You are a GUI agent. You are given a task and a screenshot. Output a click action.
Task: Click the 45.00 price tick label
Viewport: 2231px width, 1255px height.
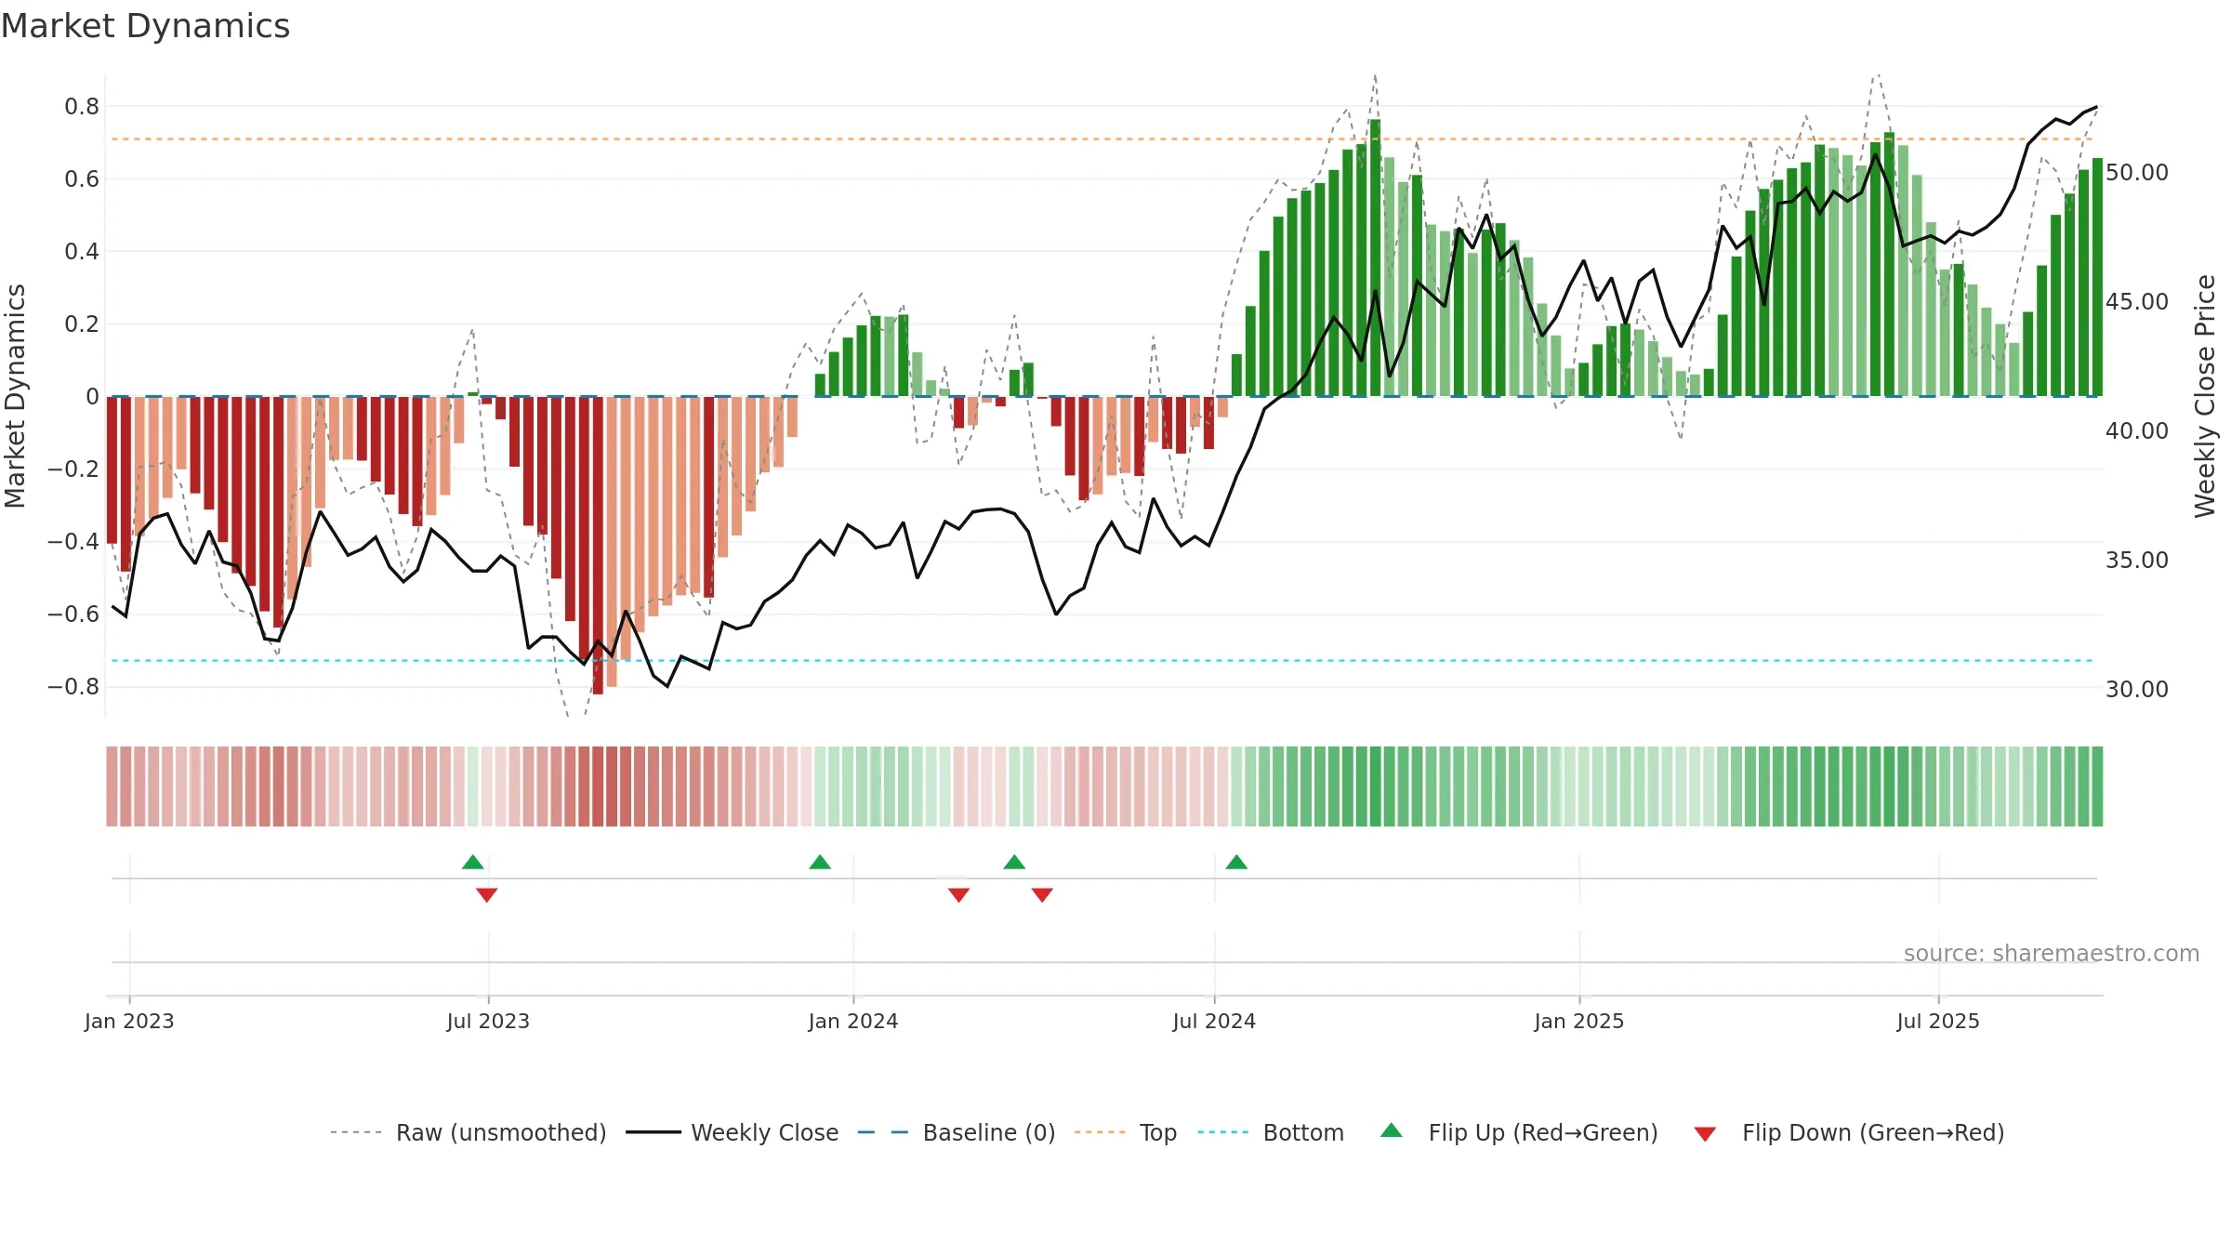(2137, 302)
